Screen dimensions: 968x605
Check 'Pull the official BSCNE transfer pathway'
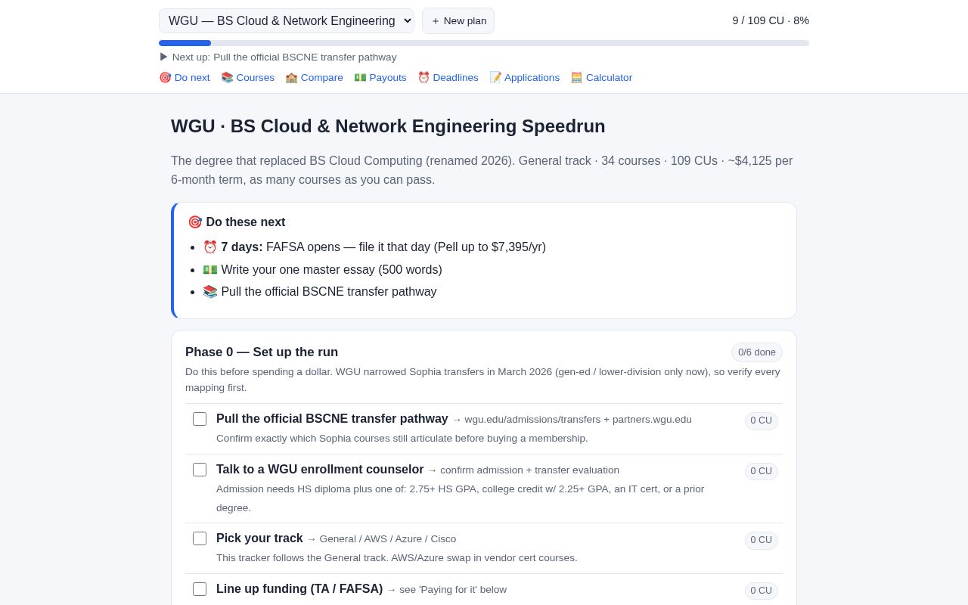pos(200,419)
